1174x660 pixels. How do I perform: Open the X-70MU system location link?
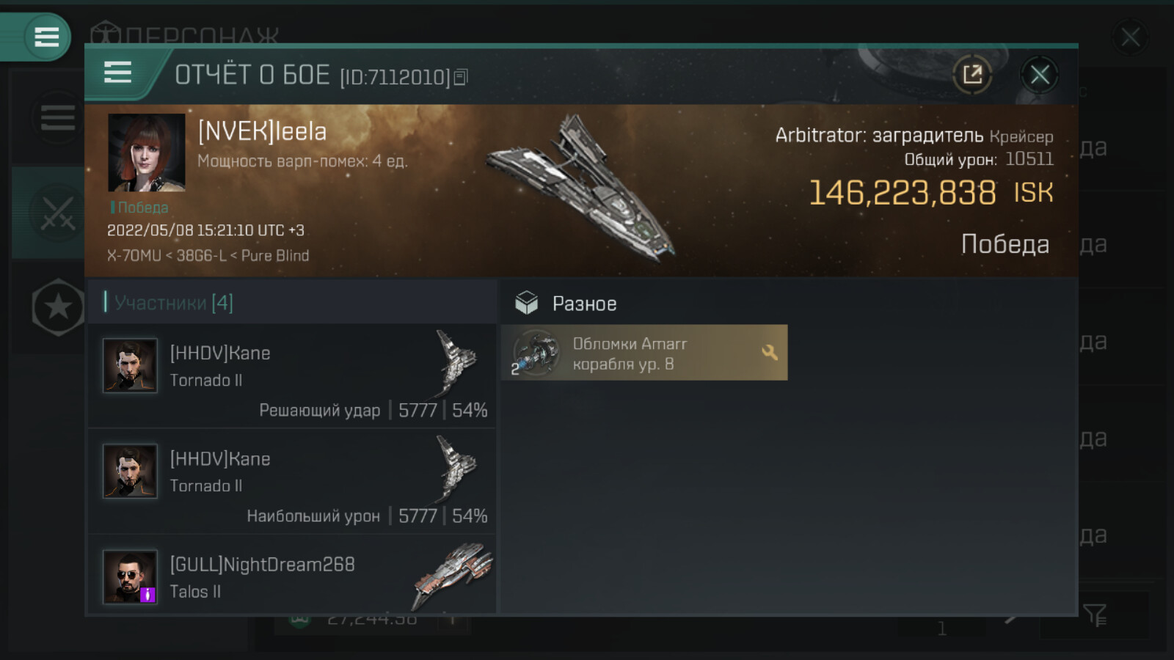point(134,256)
